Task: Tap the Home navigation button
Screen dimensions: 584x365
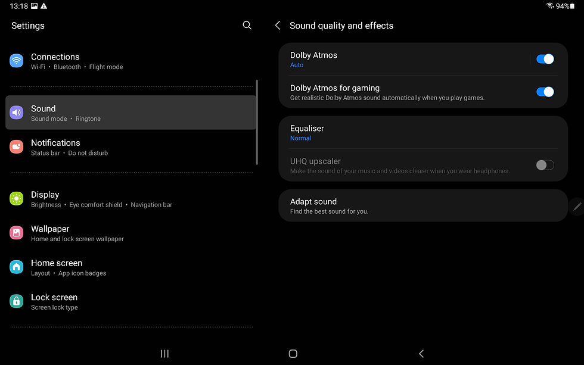Action: [x=293, y=354]
